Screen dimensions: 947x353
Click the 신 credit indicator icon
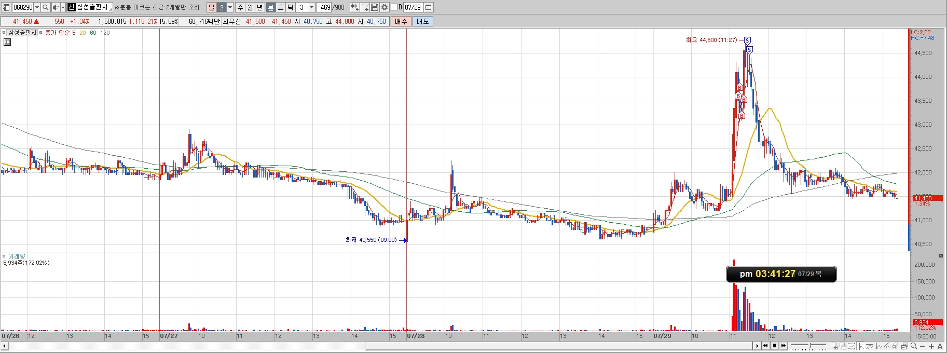coord(72,7)
